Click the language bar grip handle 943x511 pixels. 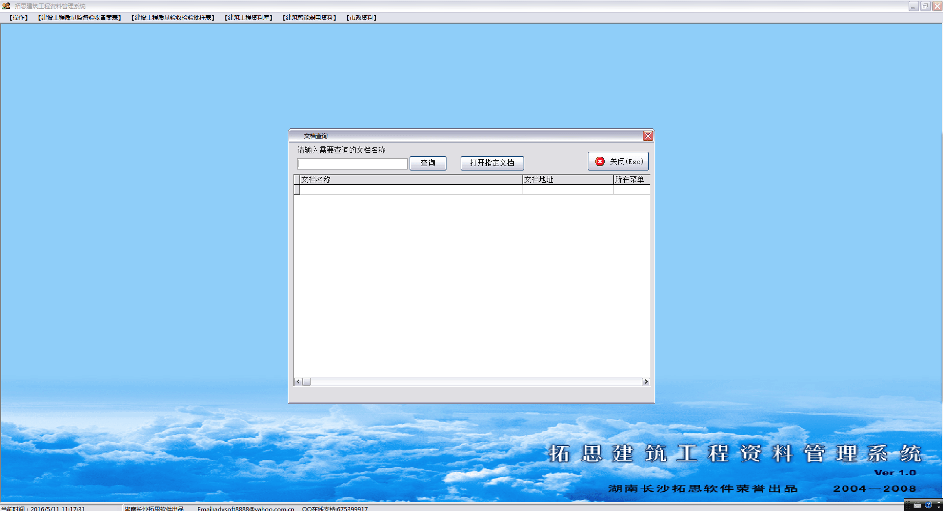coord(908,505)
